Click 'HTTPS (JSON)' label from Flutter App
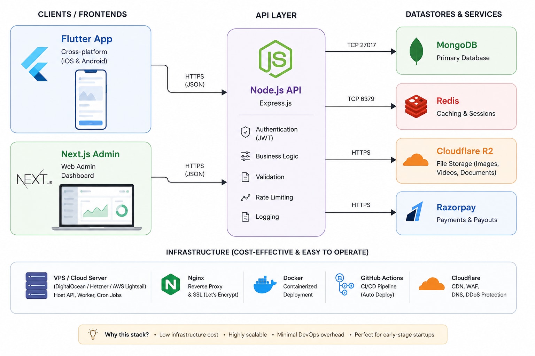 coord(195,80)
